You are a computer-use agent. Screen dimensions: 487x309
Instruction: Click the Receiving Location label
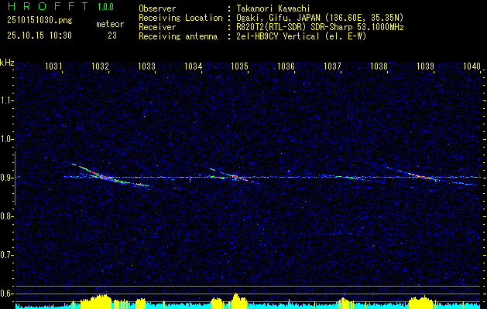pyautogui.click(x=180, y=18)
